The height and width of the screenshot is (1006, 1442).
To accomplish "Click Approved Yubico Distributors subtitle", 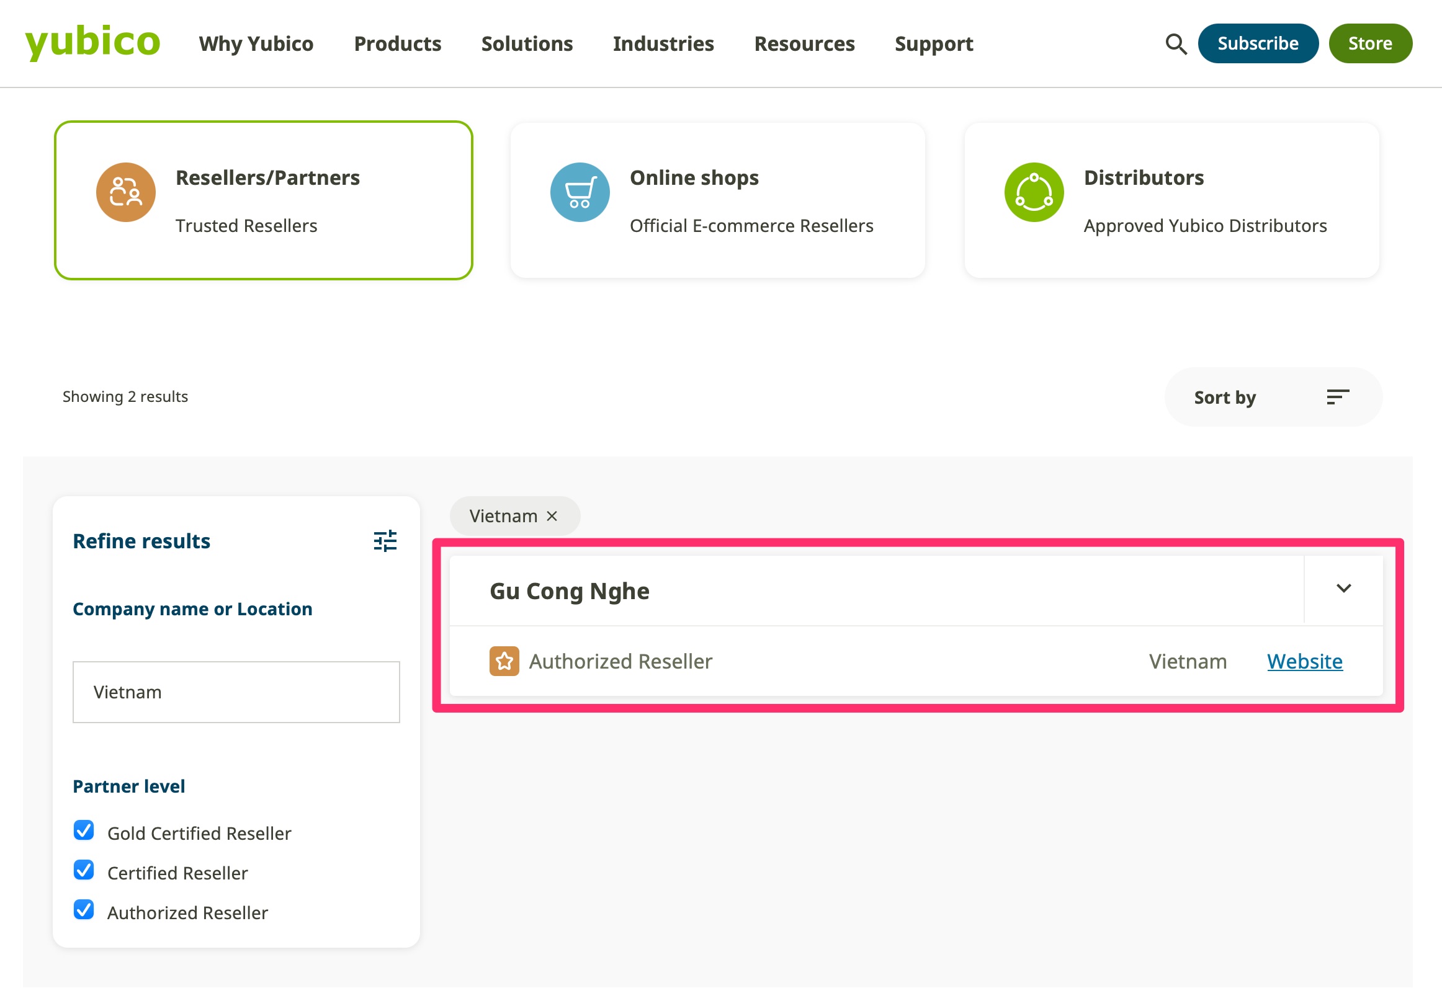I will tap(1205, 225).
